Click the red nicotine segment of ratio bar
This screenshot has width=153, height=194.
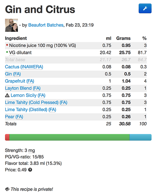[7, 137]
